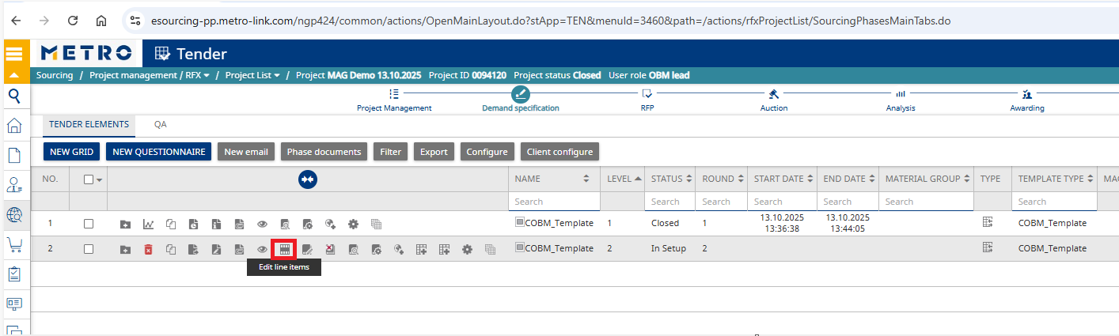Click the NEW GRID button

click(71, 152)
